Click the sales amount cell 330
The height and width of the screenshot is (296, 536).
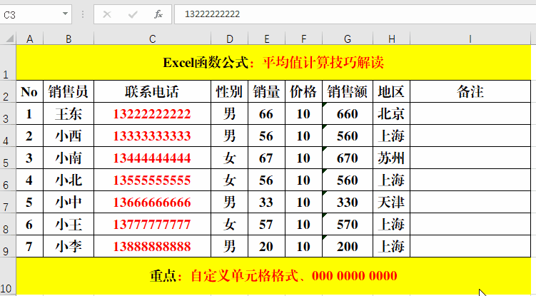[x=348, y=202]
